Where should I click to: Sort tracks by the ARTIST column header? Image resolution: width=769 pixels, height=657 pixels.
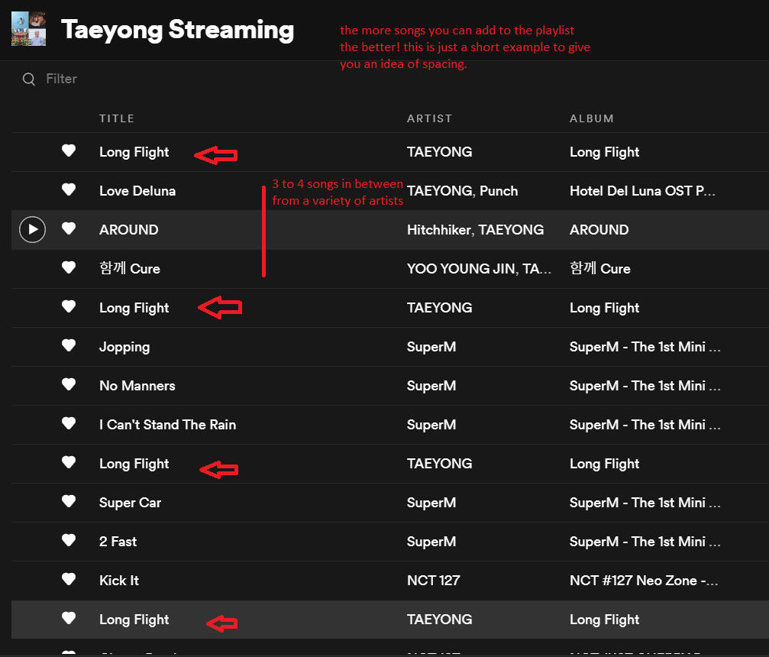(x=429, y=118)
